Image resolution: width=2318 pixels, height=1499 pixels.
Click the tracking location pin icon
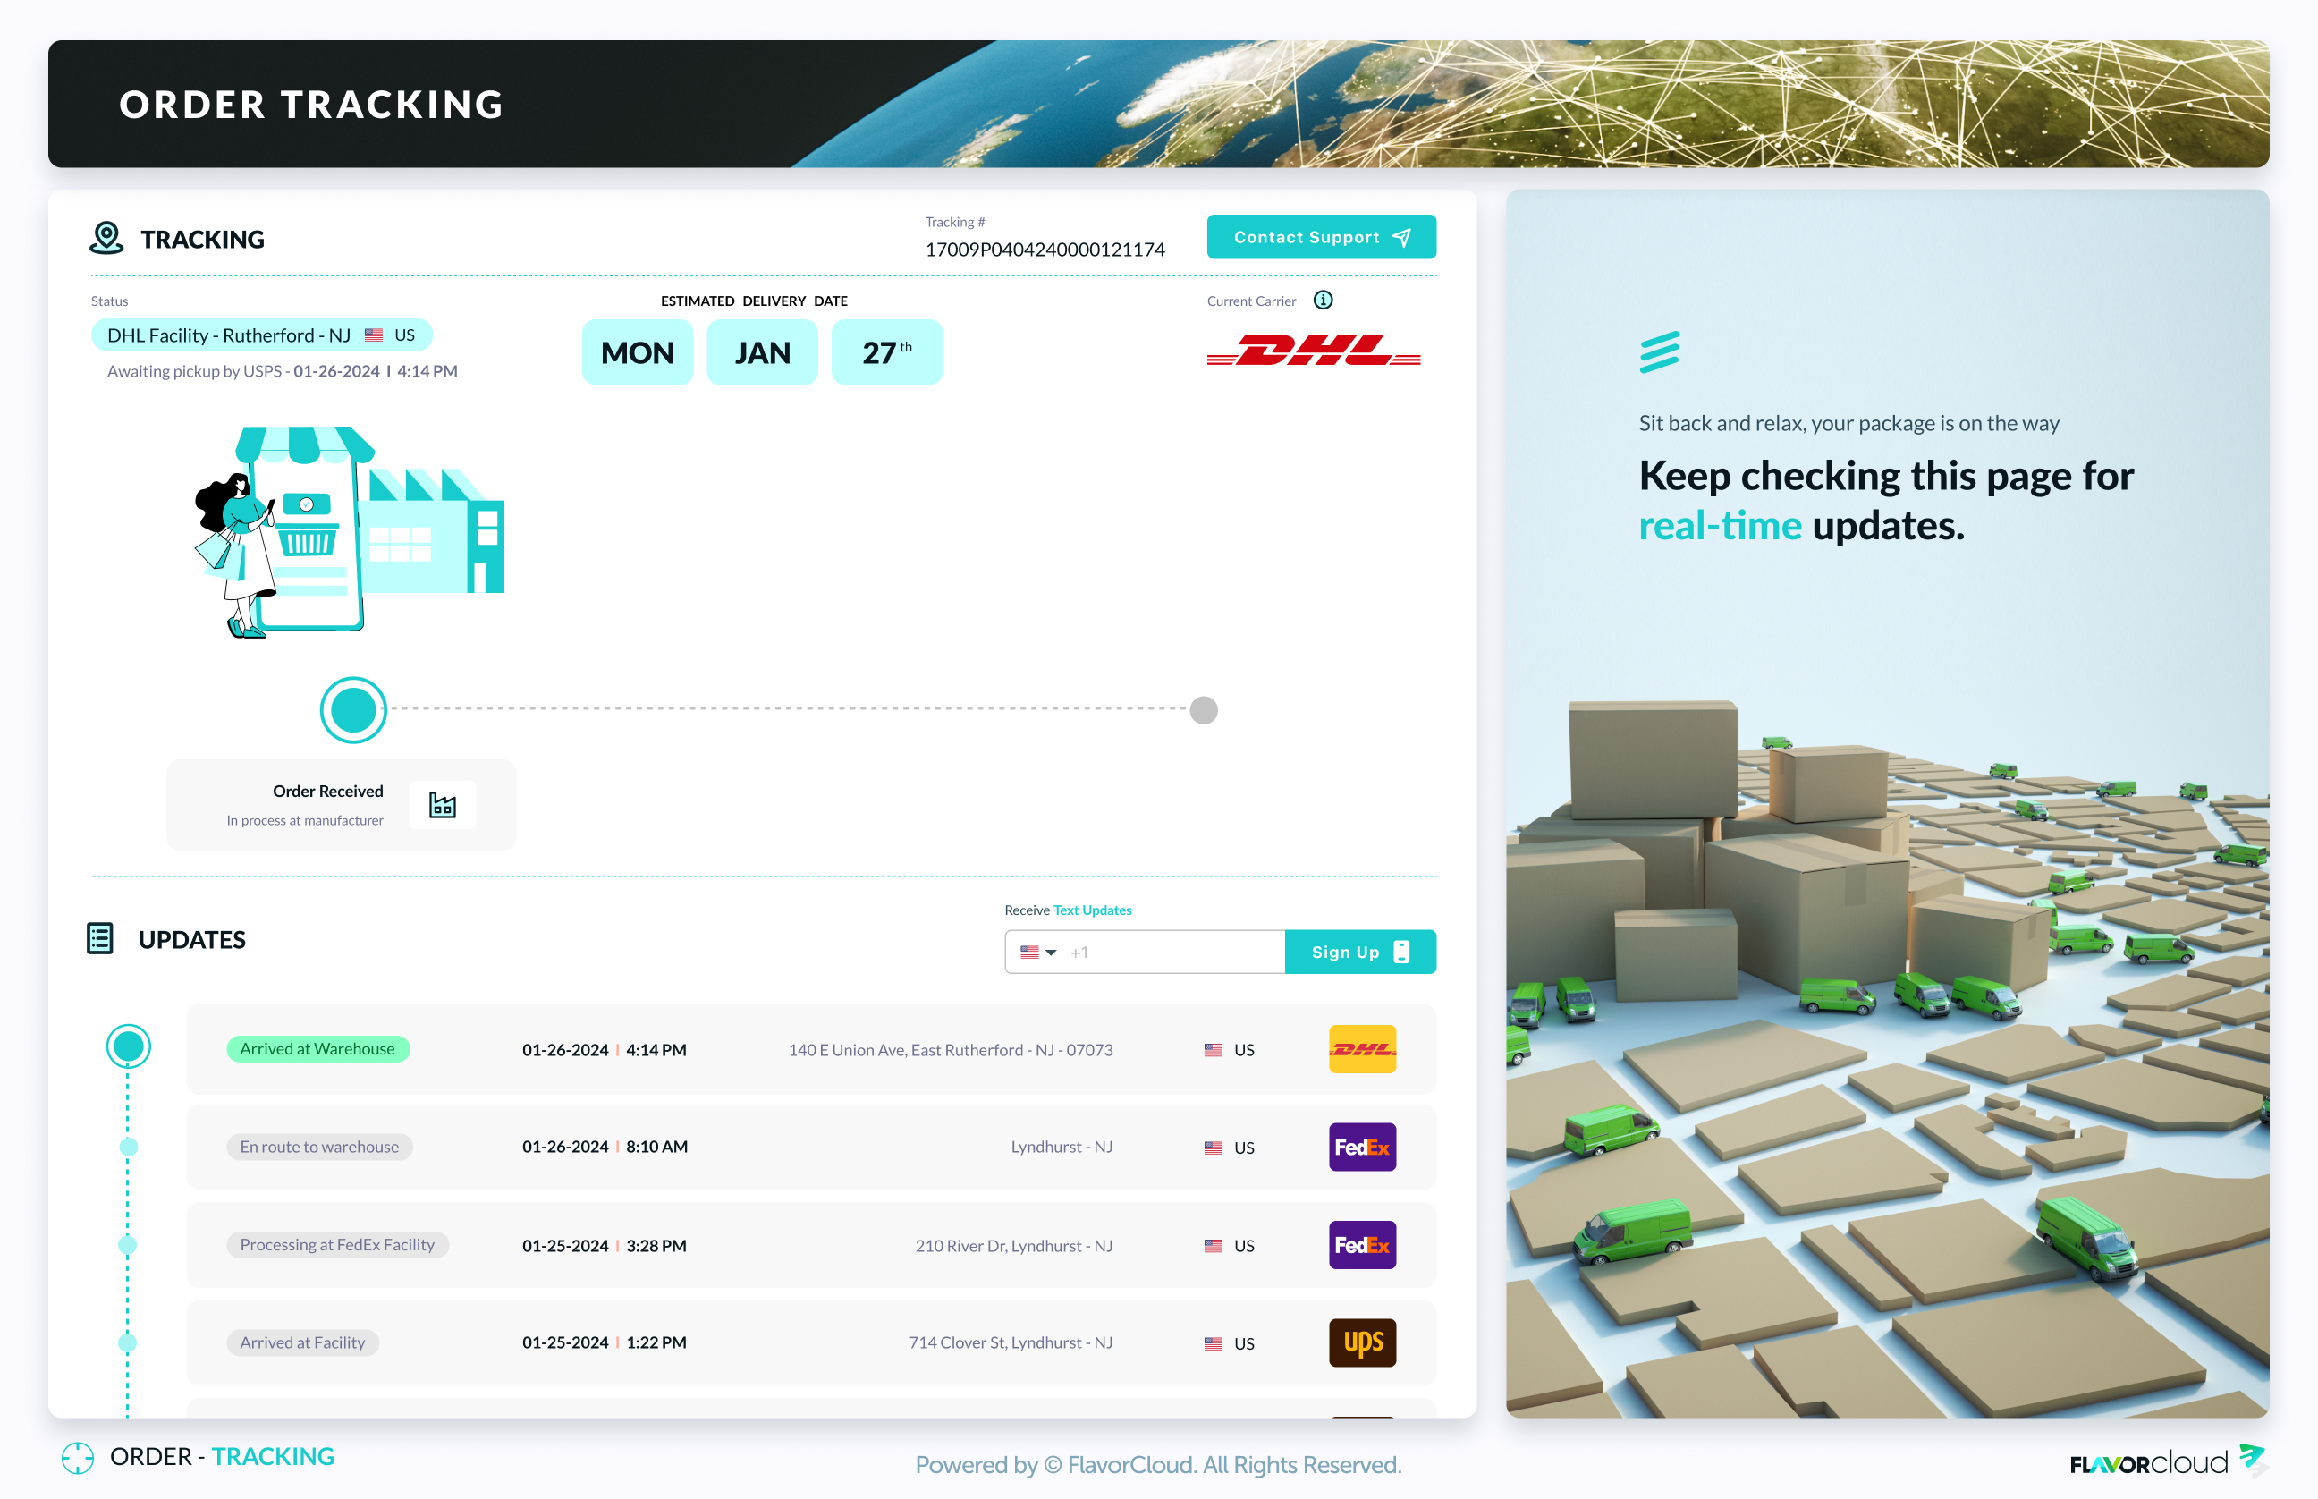coord(106,239)
